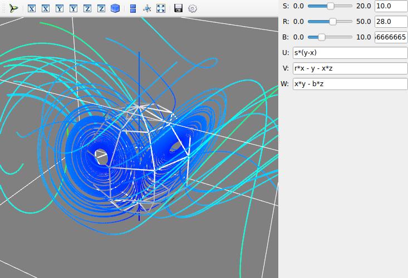Click the S value field showing 10.0
This screenshot has height=278, width=408.
coord(391,6)
